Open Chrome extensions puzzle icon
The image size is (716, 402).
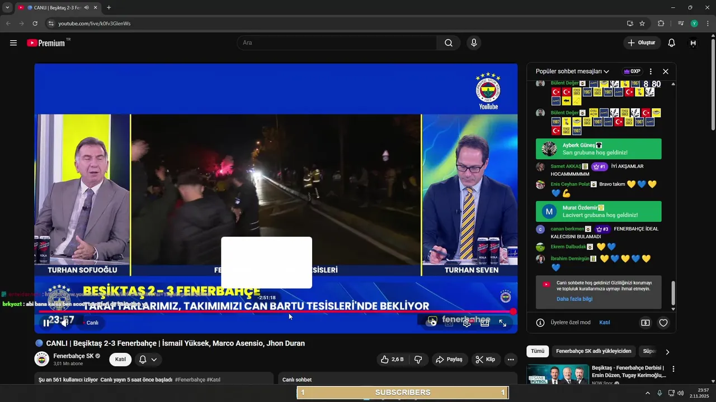[661, 23]
